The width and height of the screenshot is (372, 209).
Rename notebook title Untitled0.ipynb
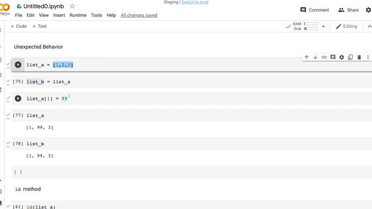[x=44, y=6]
